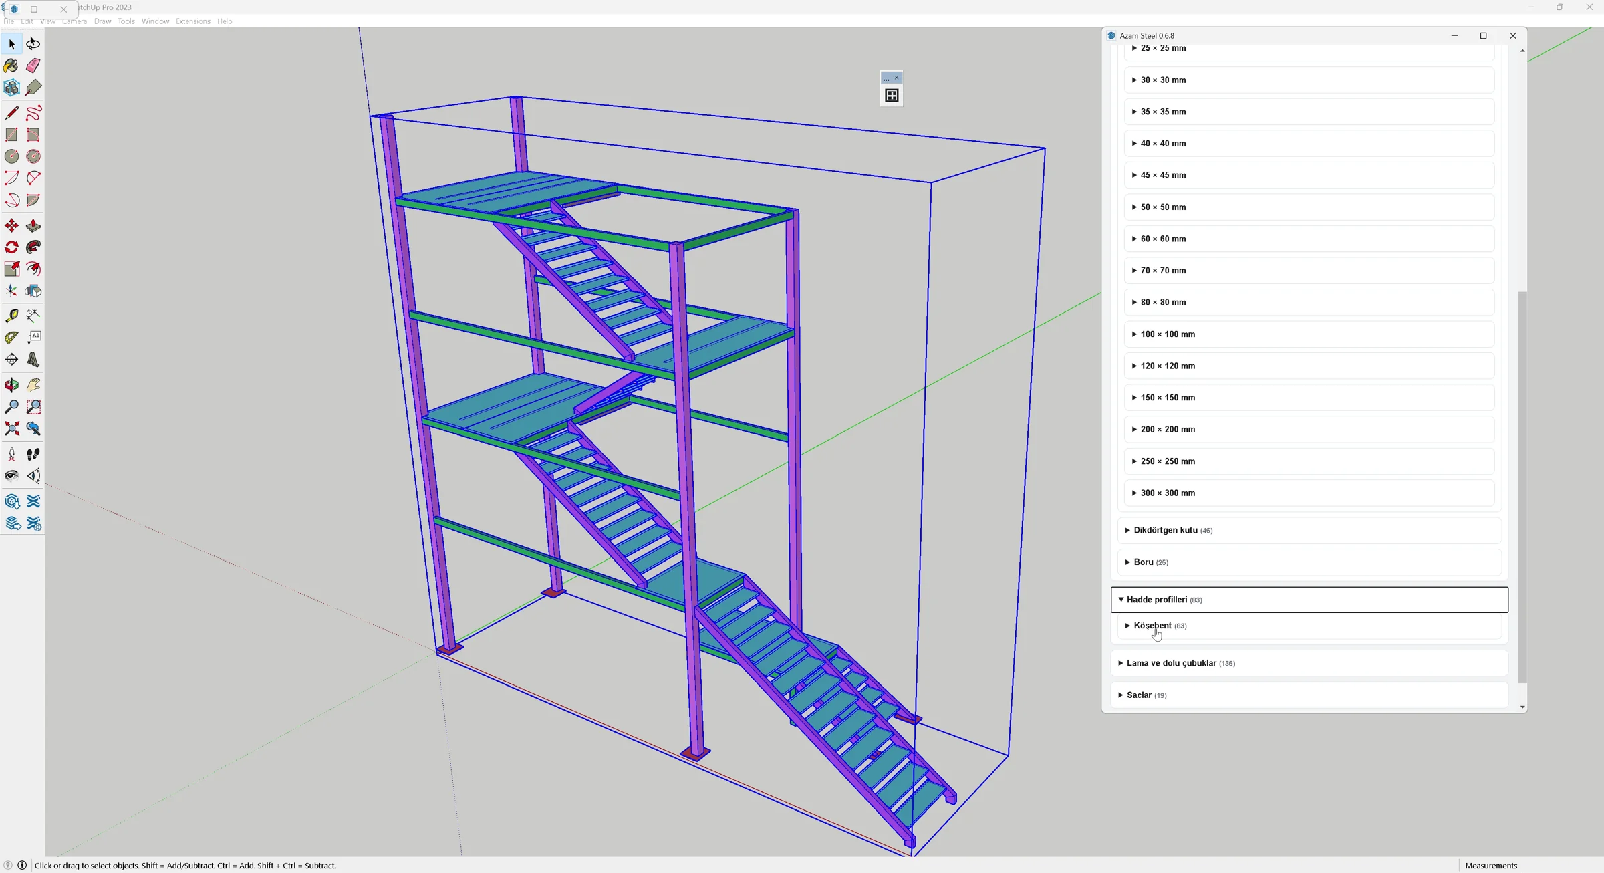
Task: Open the Camera menu
Action: tap(74, 21)
